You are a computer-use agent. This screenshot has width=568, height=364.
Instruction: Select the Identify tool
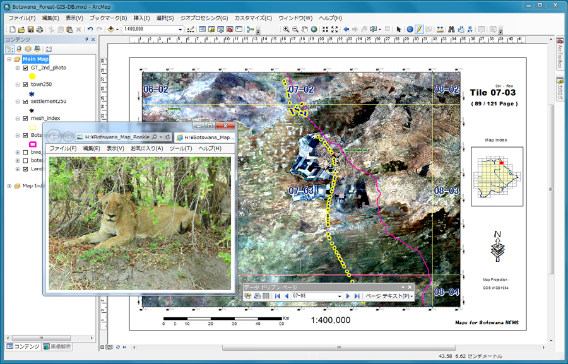410,30
